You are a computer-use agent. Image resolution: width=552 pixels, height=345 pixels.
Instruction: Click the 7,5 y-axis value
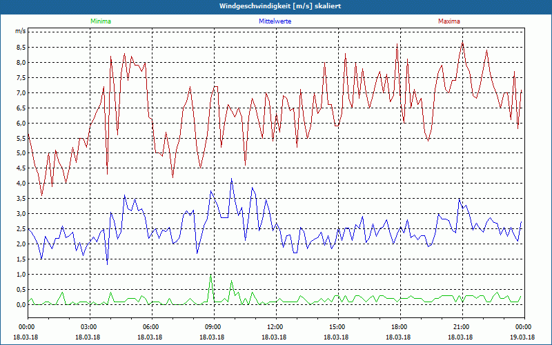click(21, 78)
